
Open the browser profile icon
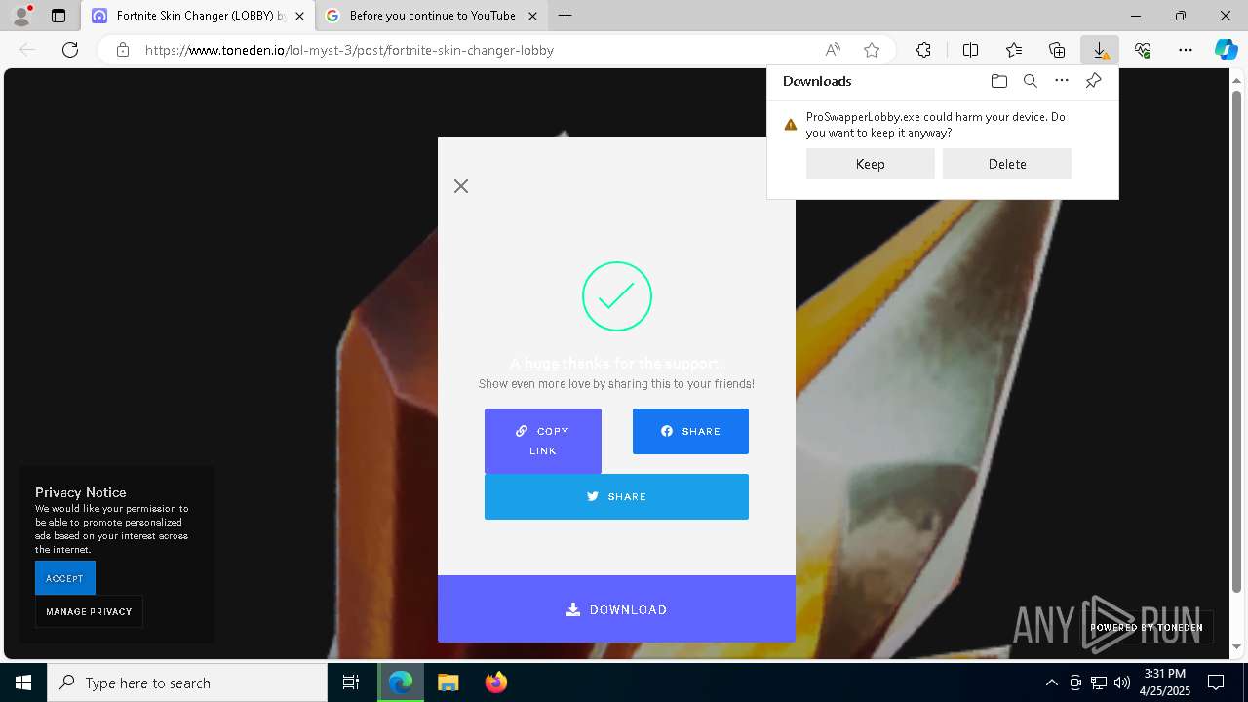point(21,16)
